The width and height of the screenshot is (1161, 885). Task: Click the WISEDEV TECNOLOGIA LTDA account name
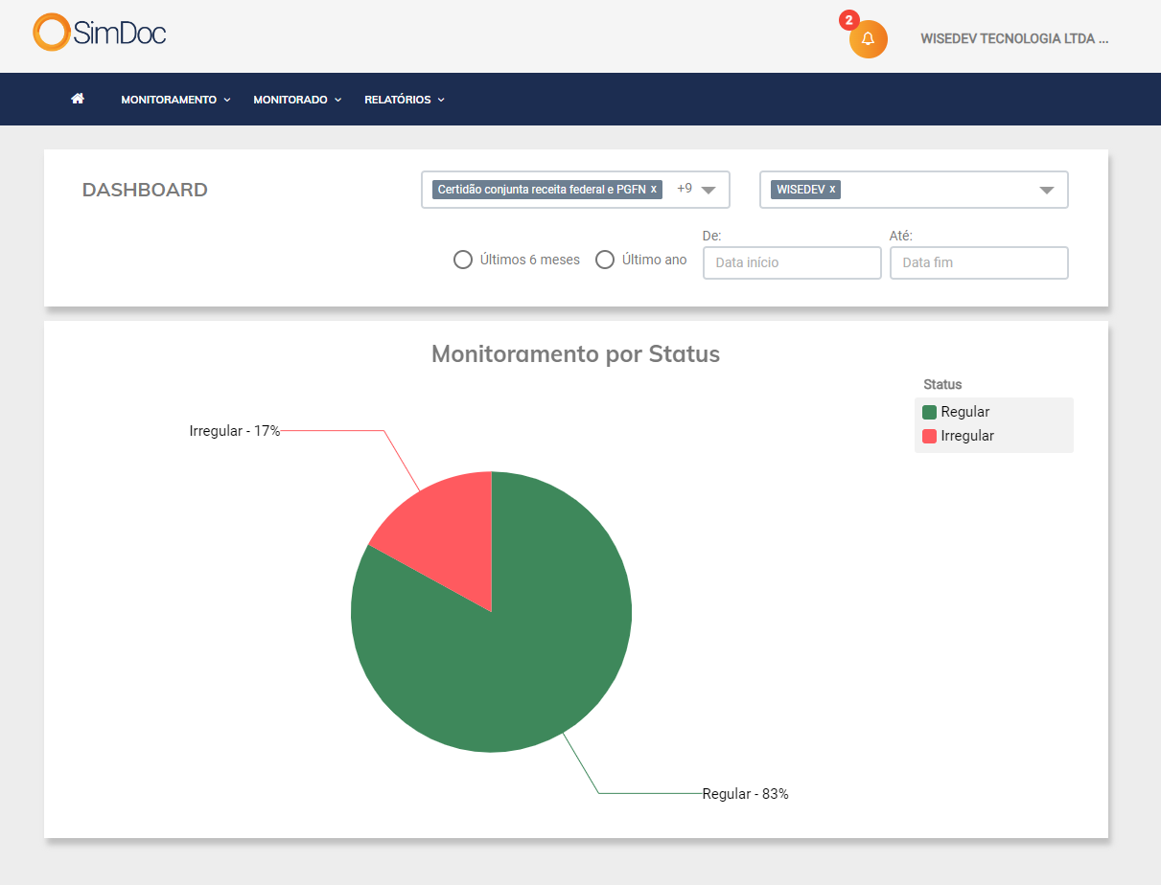click(1014, 38)
